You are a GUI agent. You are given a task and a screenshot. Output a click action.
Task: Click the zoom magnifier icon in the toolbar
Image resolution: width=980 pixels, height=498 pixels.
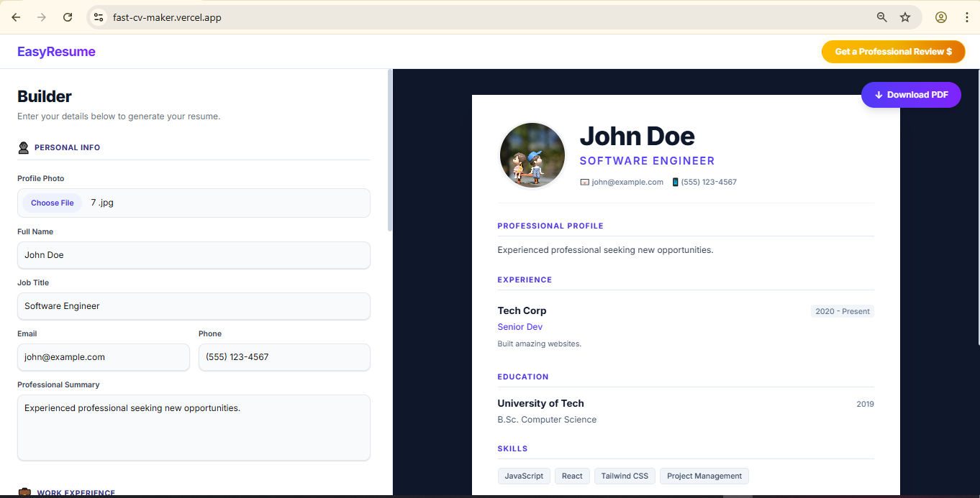(881, 17)
